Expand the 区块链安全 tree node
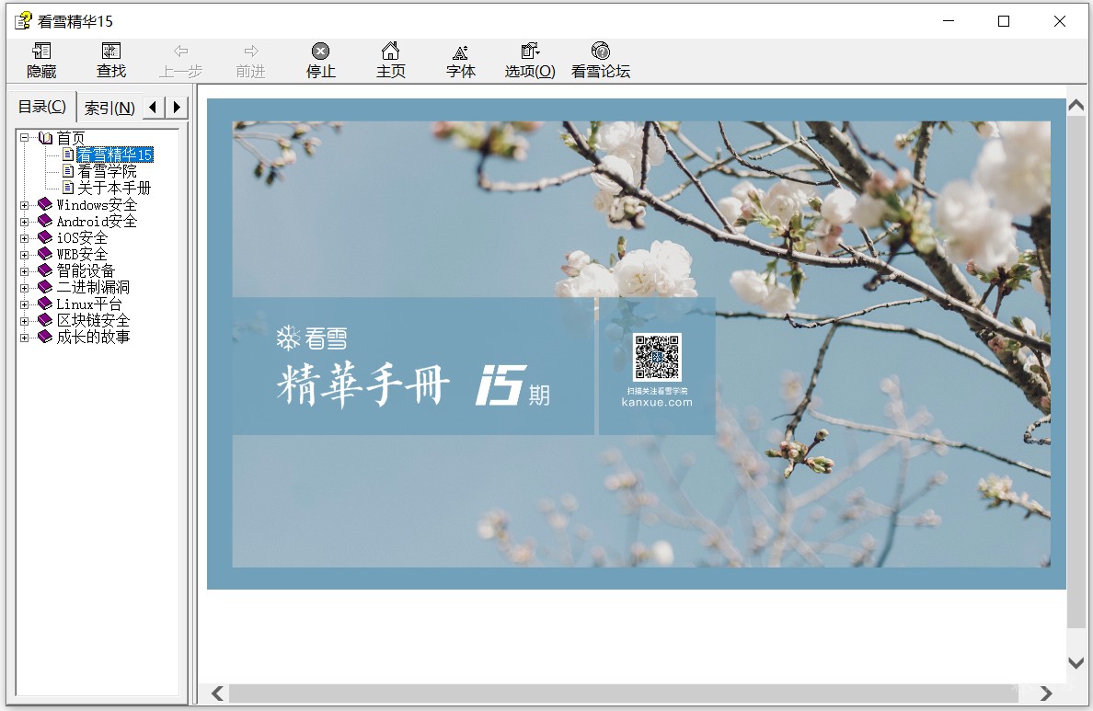This screenshot has width=1093, height=711. click(x=25, y=321)
